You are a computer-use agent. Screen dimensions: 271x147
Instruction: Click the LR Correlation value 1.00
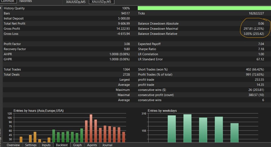pyautogui.click(x=261, y=54)
